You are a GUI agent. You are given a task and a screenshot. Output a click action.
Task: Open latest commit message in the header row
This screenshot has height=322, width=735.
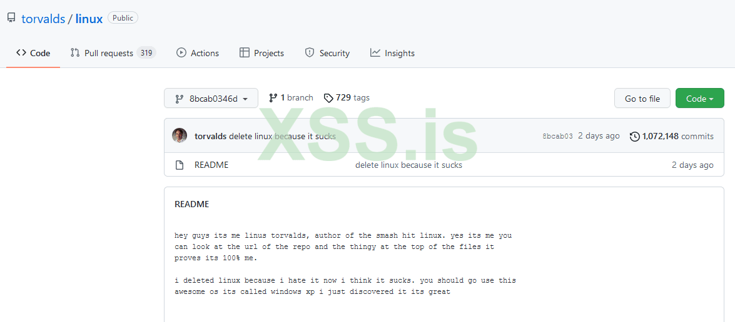(282, 137)
